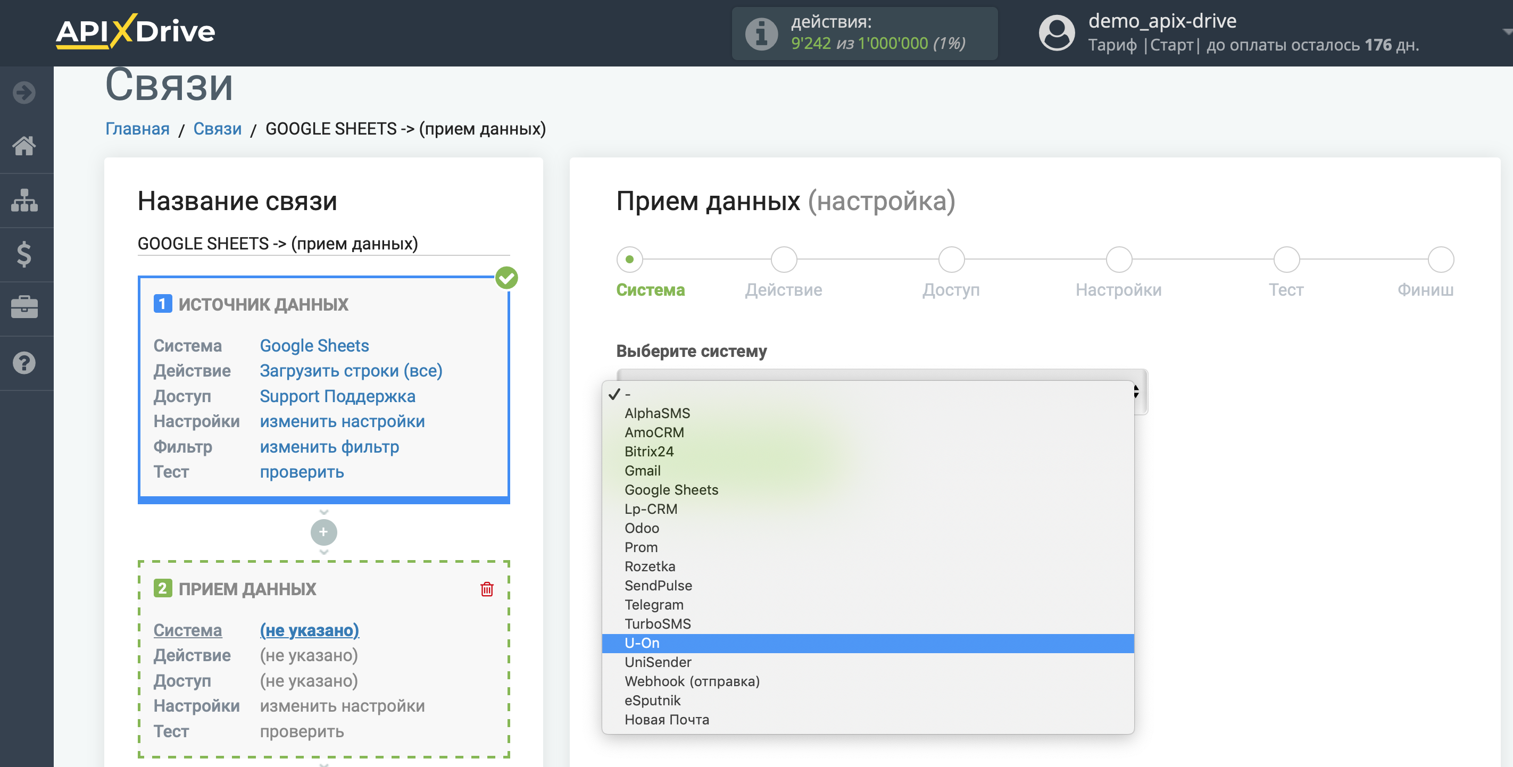This screenshot has width=1513, height=767.
Task: Click underlined Система label in receiver block
Action: (188, 630)
